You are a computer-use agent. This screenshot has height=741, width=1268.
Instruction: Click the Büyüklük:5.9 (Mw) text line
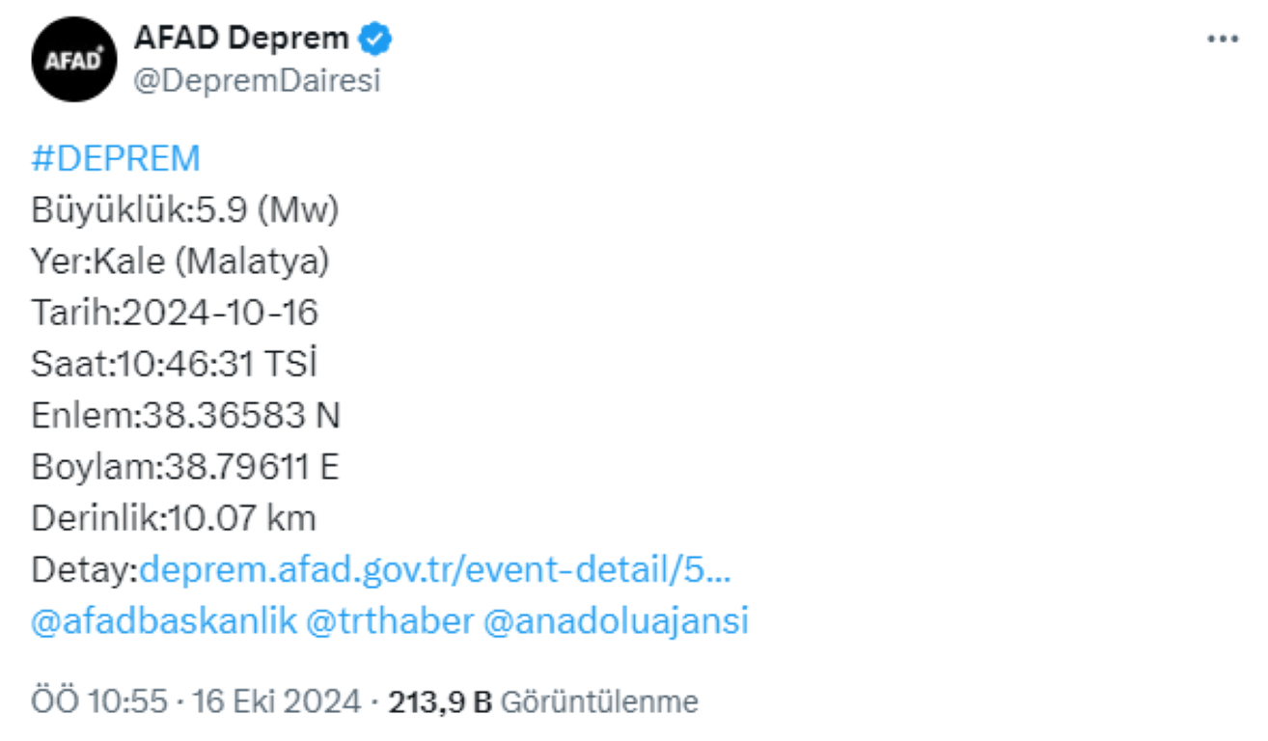[185, 209]
